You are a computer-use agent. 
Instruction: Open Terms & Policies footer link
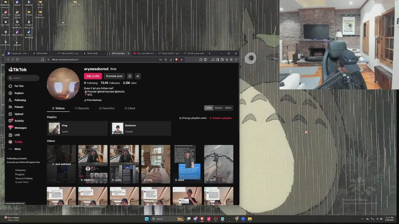24,179
